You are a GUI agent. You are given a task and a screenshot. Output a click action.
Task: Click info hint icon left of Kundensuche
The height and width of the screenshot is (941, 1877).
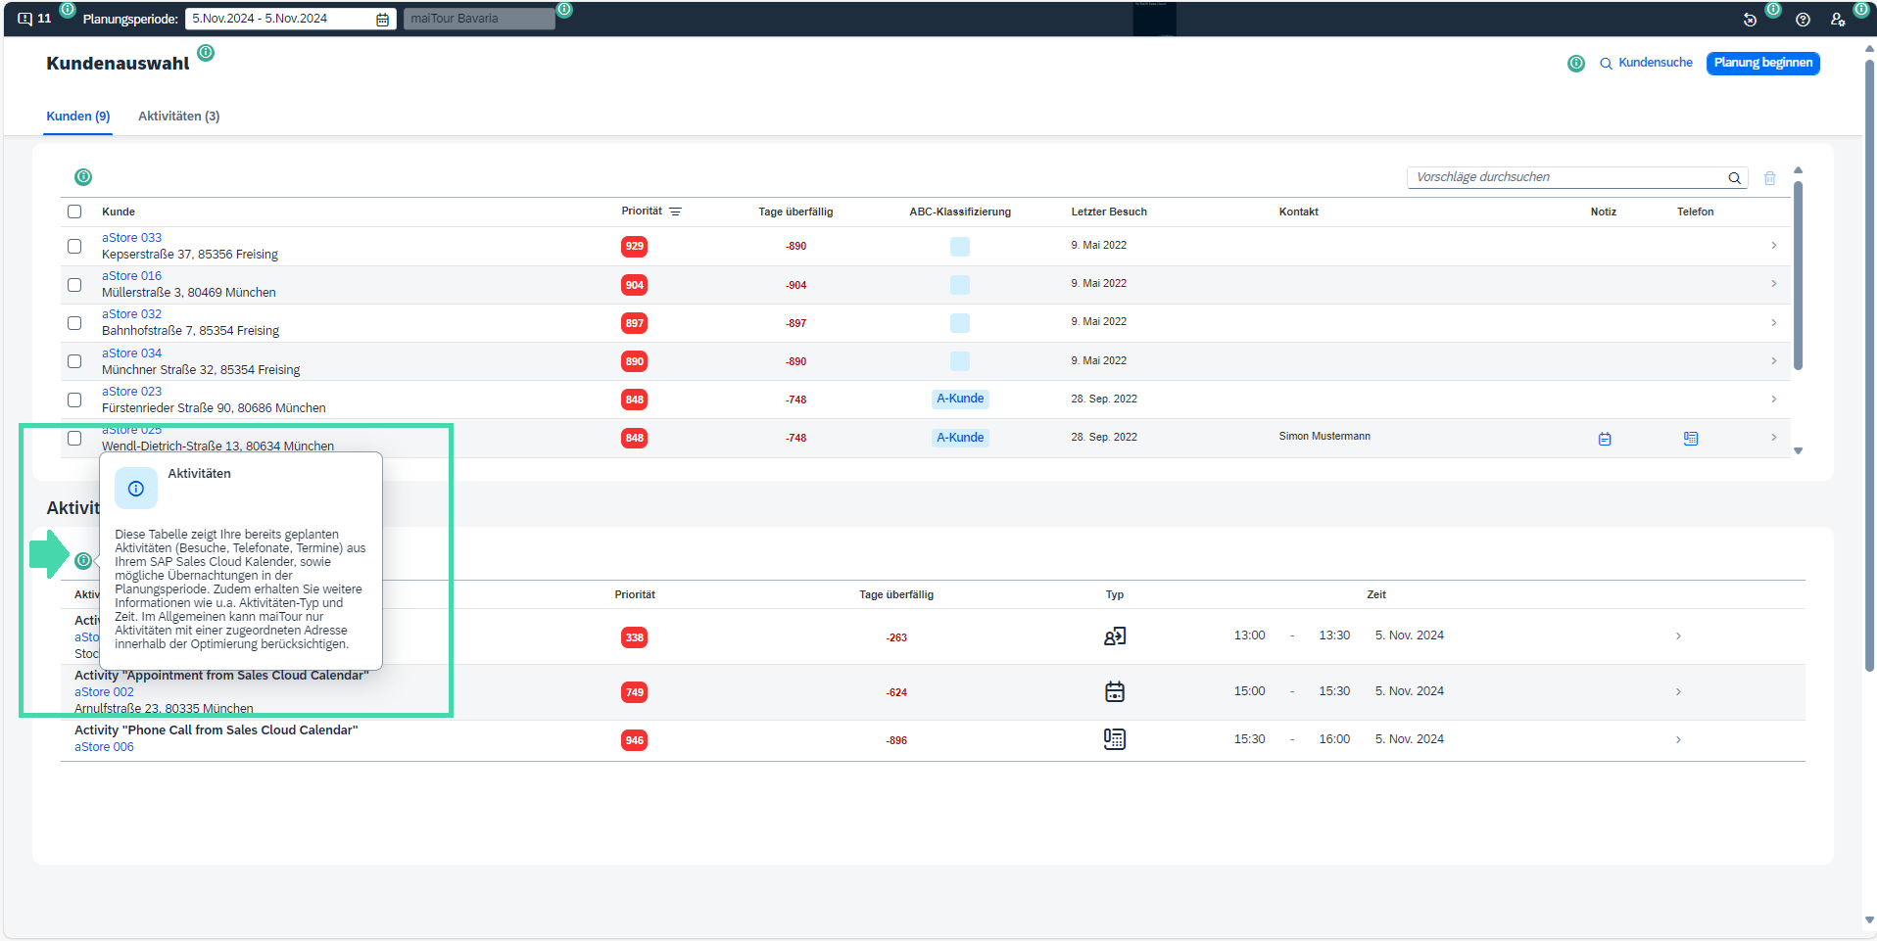(x=1576, y=64)
